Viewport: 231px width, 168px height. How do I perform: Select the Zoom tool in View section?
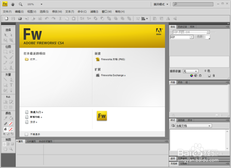[11, 149]
